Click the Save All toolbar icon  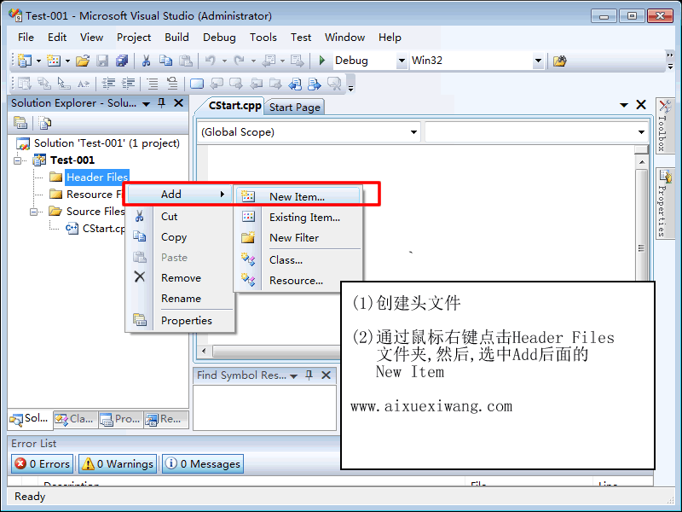pyautogui.click(x=122, y=61)
